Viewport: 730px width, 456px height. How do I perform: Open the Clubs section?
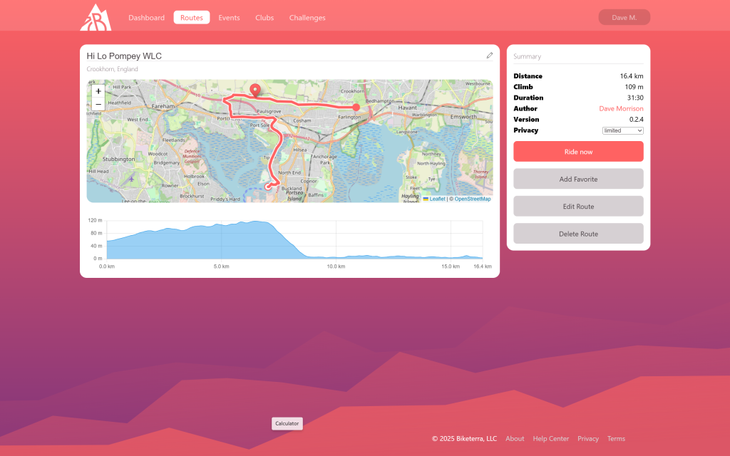[x=264, y=18]
